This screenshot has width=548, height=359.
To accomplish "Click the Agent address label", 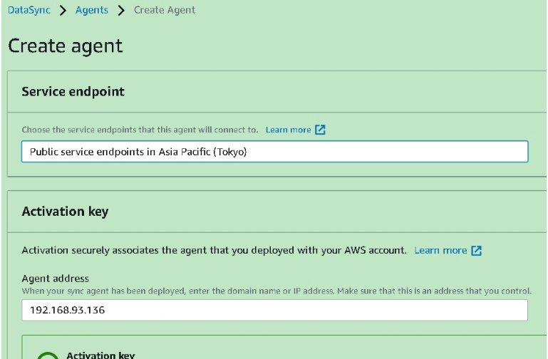I will point(55,279).
